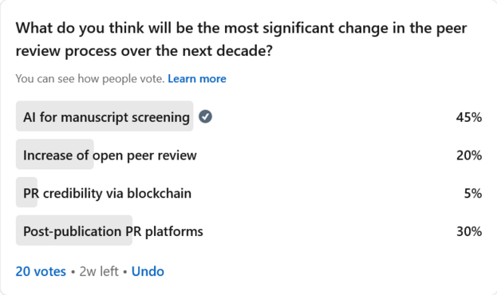This screenshot has height=295, width=497.
Task: Click the 45% result percentage
Action: coord(469,117)
